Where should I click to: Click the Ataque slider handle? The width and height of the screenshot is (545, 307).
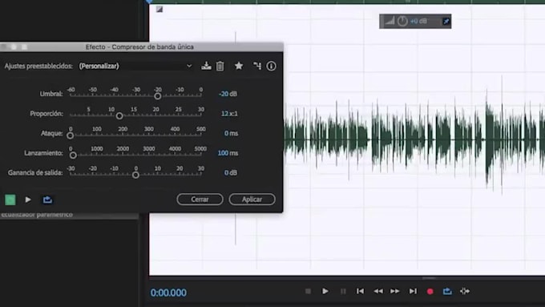coord(71,135)
